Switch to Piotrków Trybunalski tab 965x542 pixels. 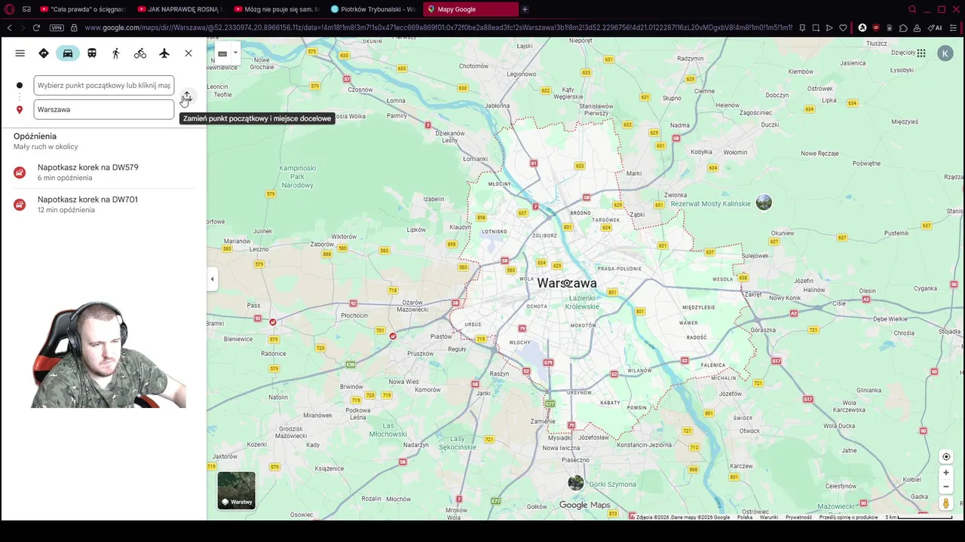[x=372, y=9]
